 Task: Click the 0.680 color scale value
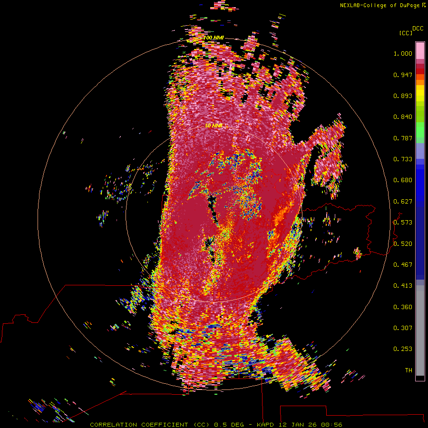coord(403,180)
